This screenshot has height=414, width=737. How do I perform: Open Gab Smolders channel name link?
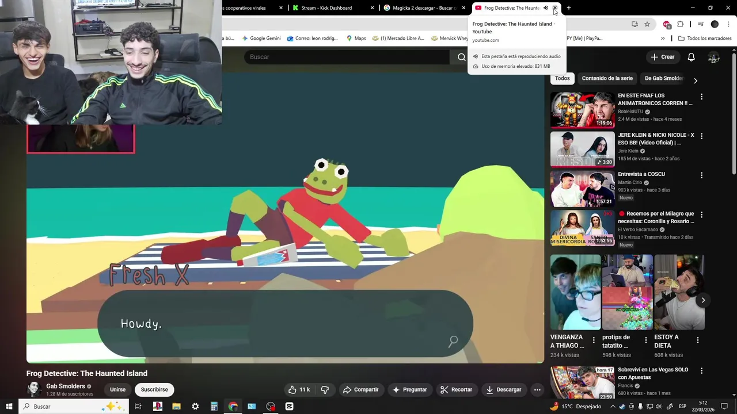click(66, 386)
